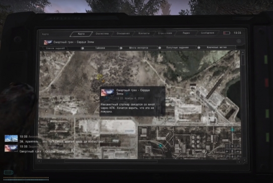Zoom in with top-right magnifier icon
This screenshot has height=183, width=273.
(x=238, y=146)
